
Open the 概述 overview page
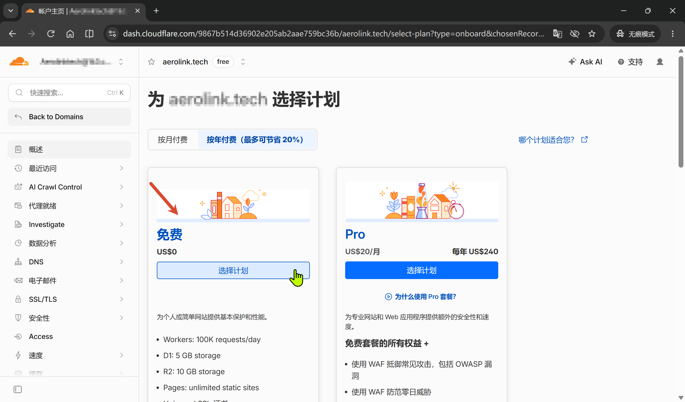[69, 149]
